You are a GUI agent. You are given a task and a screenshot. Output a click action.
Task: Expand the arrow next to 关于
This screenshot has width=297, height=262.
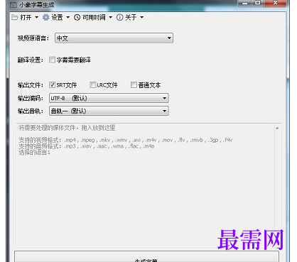tap(142, 17)
